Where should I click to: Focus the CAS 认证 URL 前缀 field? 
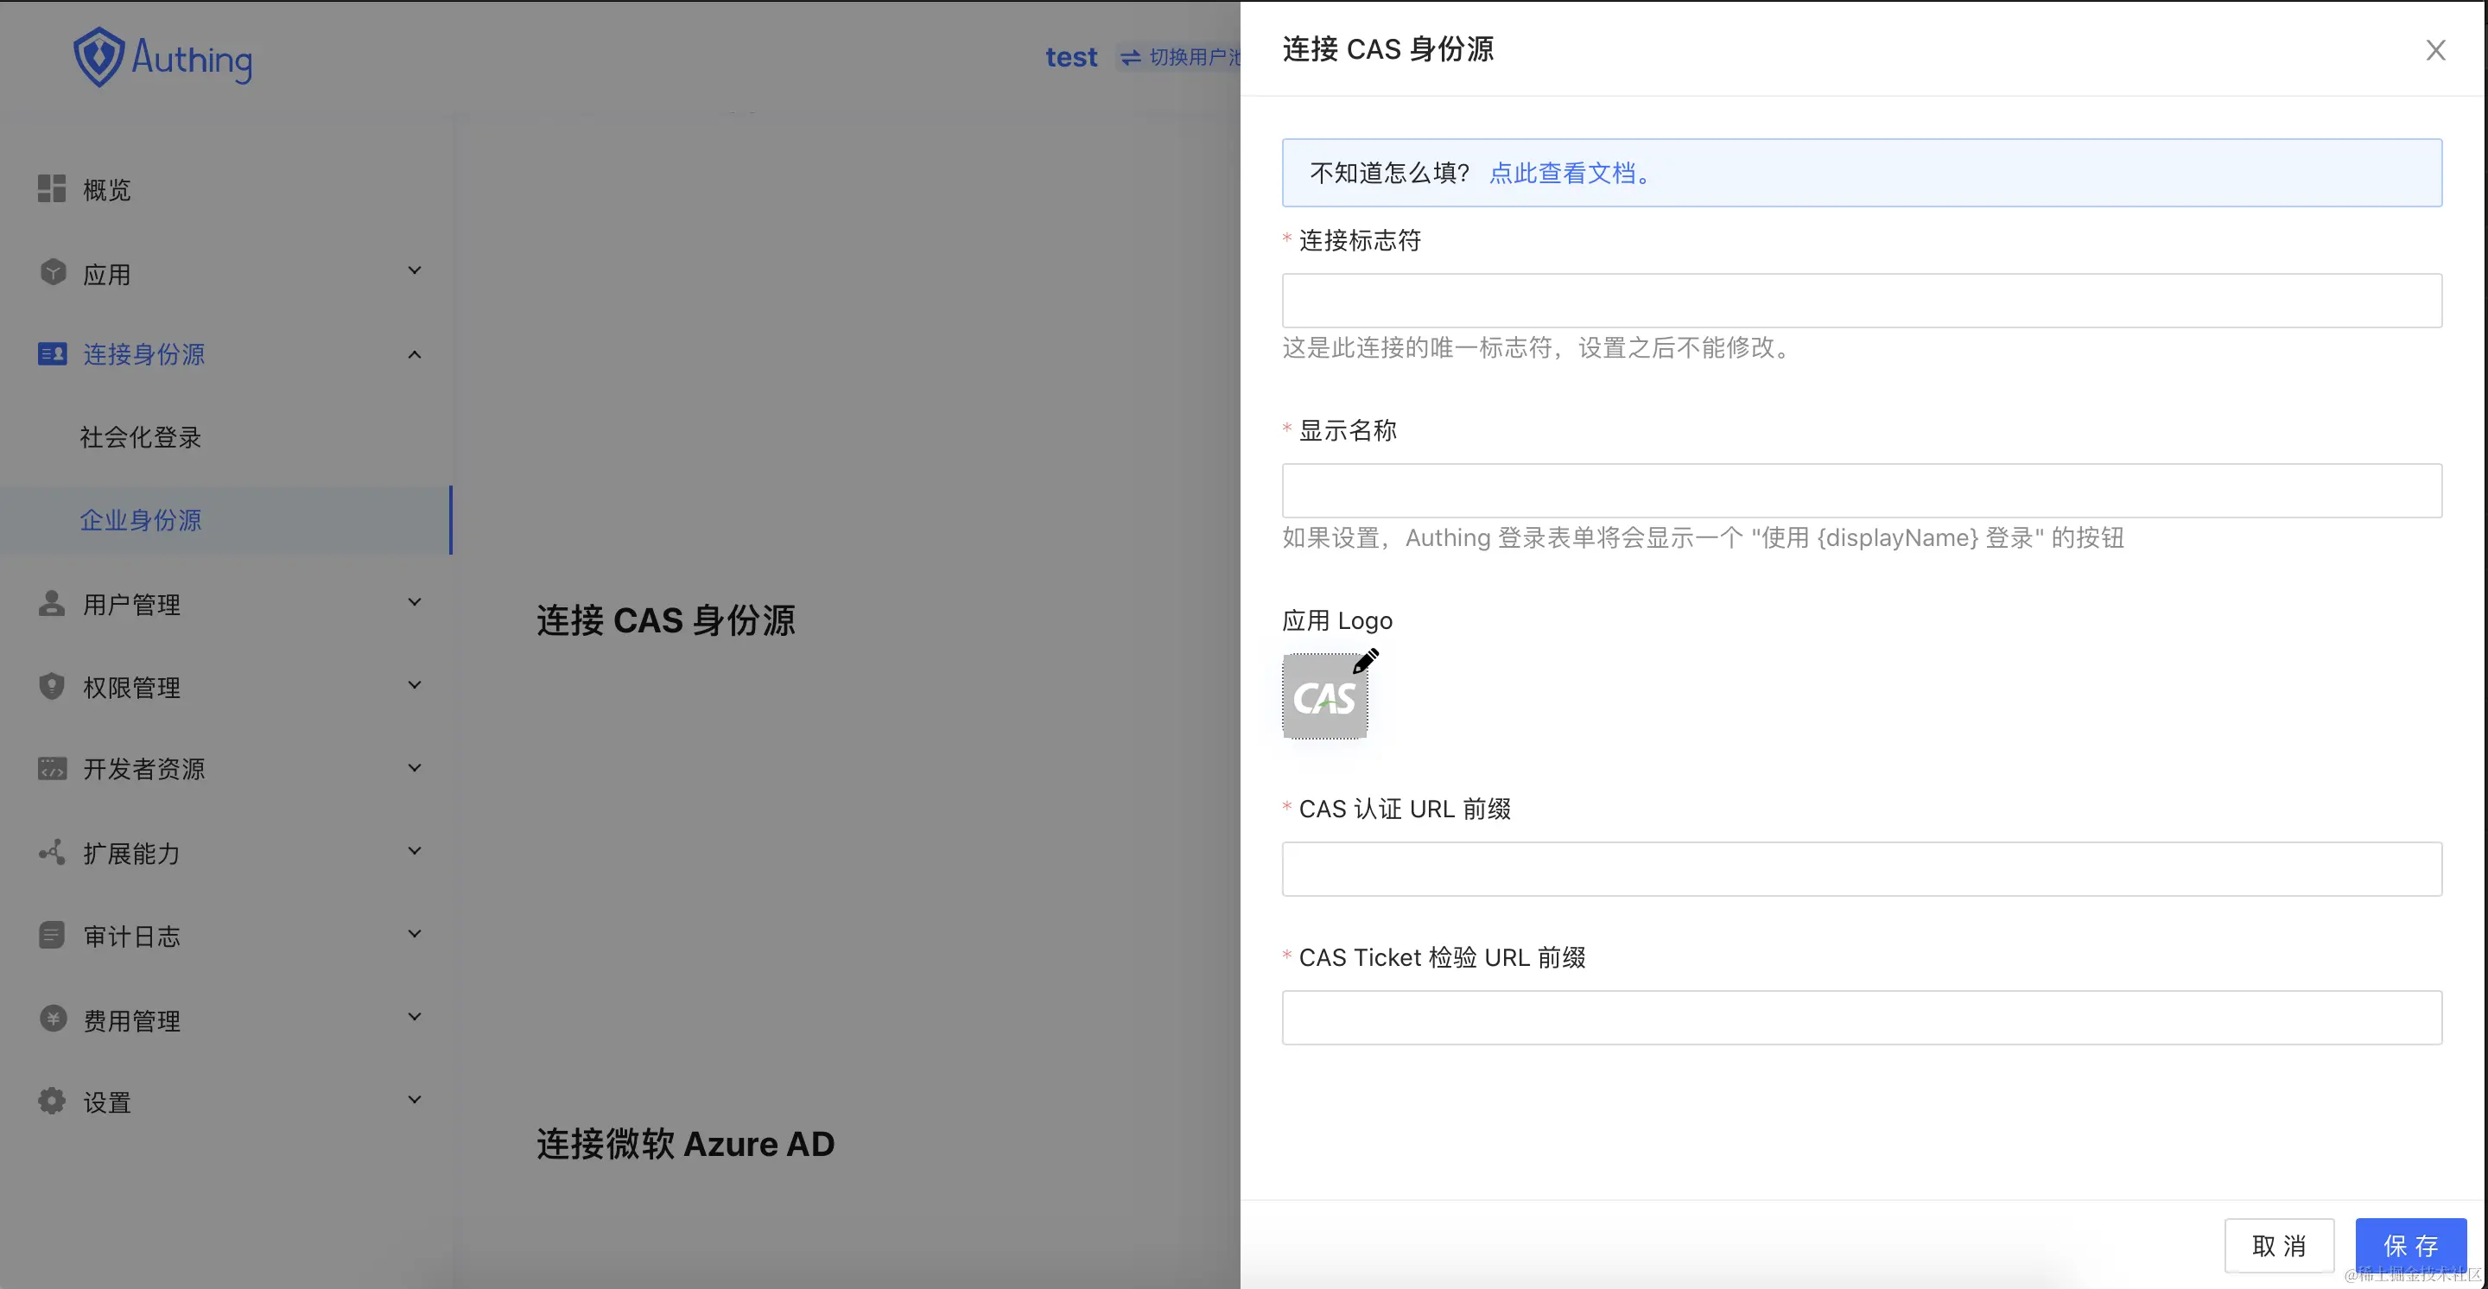1861,869
